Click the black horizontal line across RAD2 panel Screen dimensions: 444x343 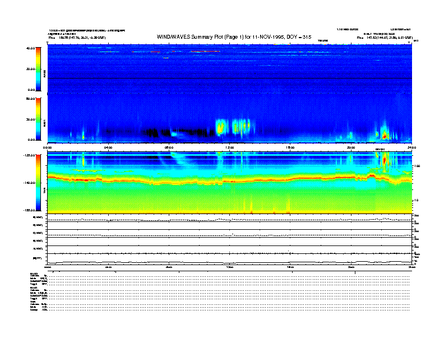click(x=229, y=78)
